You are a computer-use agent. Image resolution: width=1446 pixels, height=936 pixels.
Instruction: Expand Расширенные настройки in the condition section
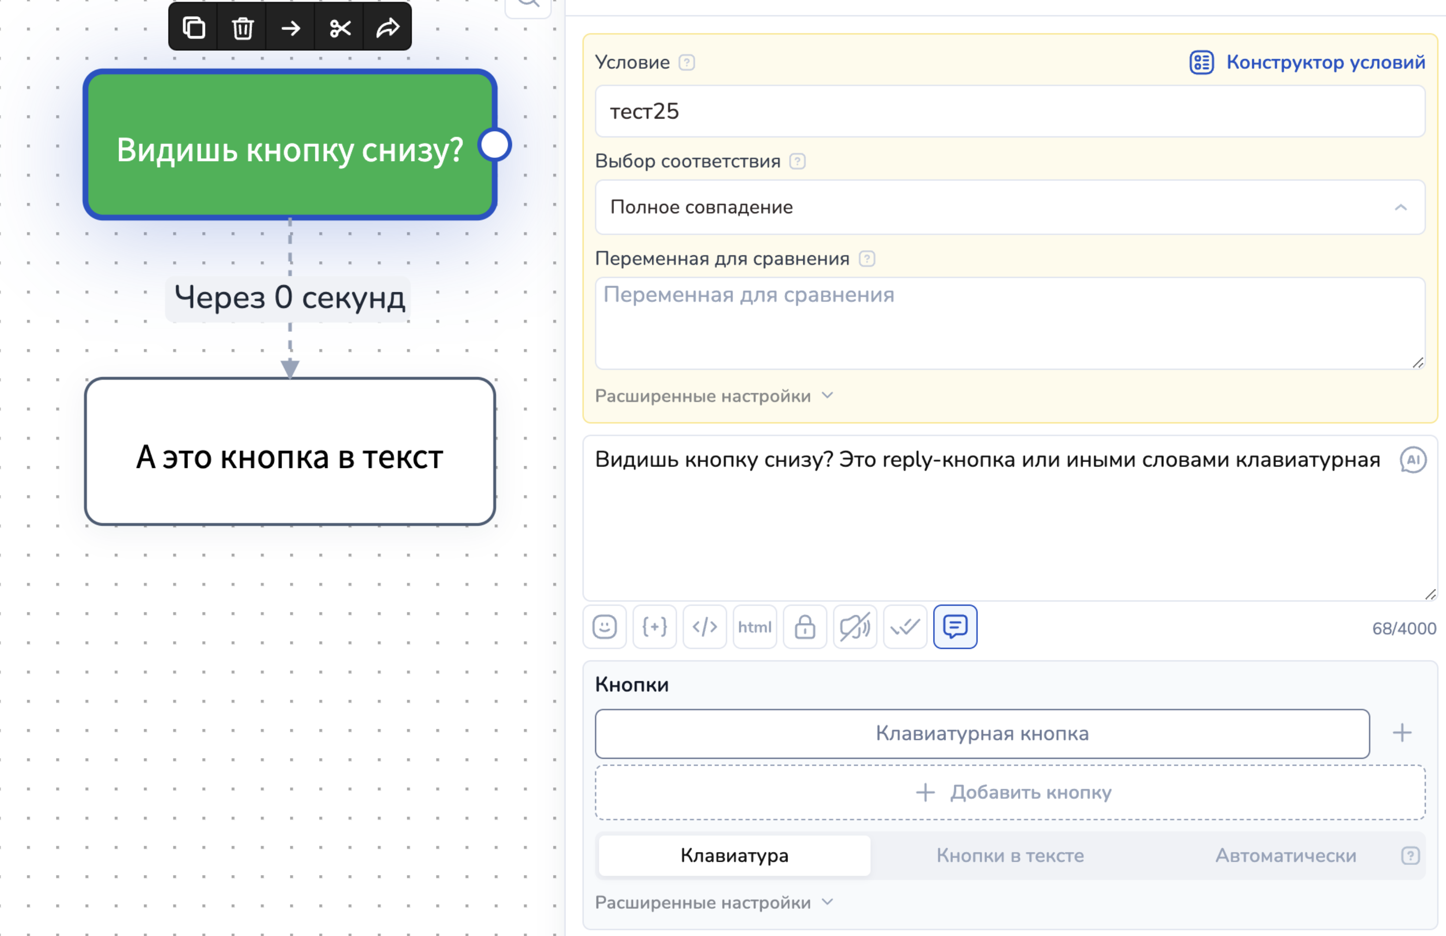tap(713, 396)
